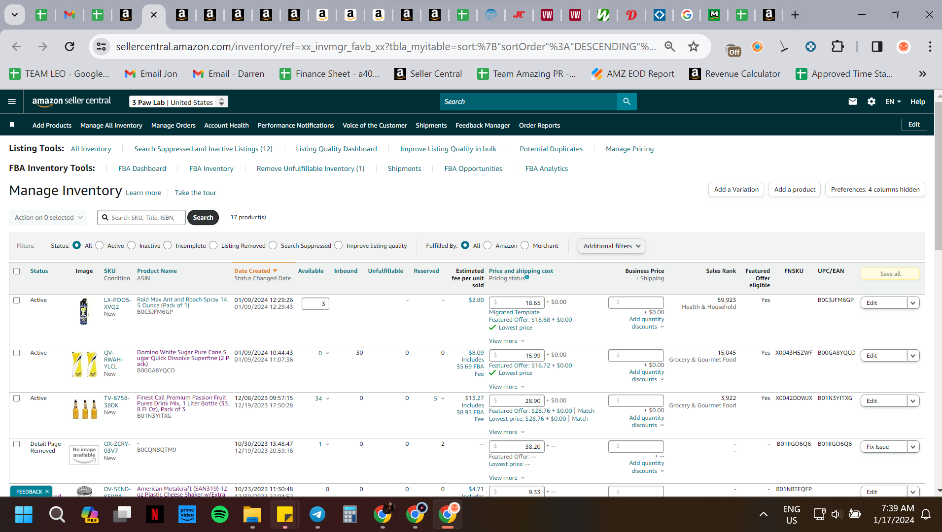Open Performance Notifications in the nav bar
Viewport: 942px width, 532px height.
[296, 125]
